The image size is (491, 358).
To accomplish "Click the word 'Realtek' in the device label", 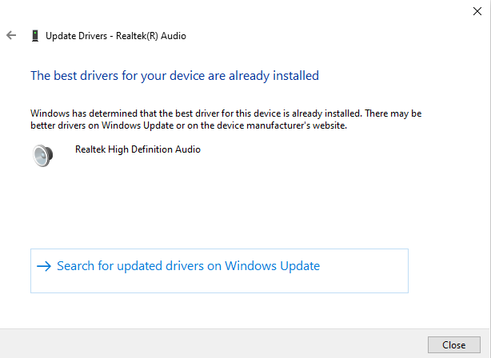I will coord(91,149).
